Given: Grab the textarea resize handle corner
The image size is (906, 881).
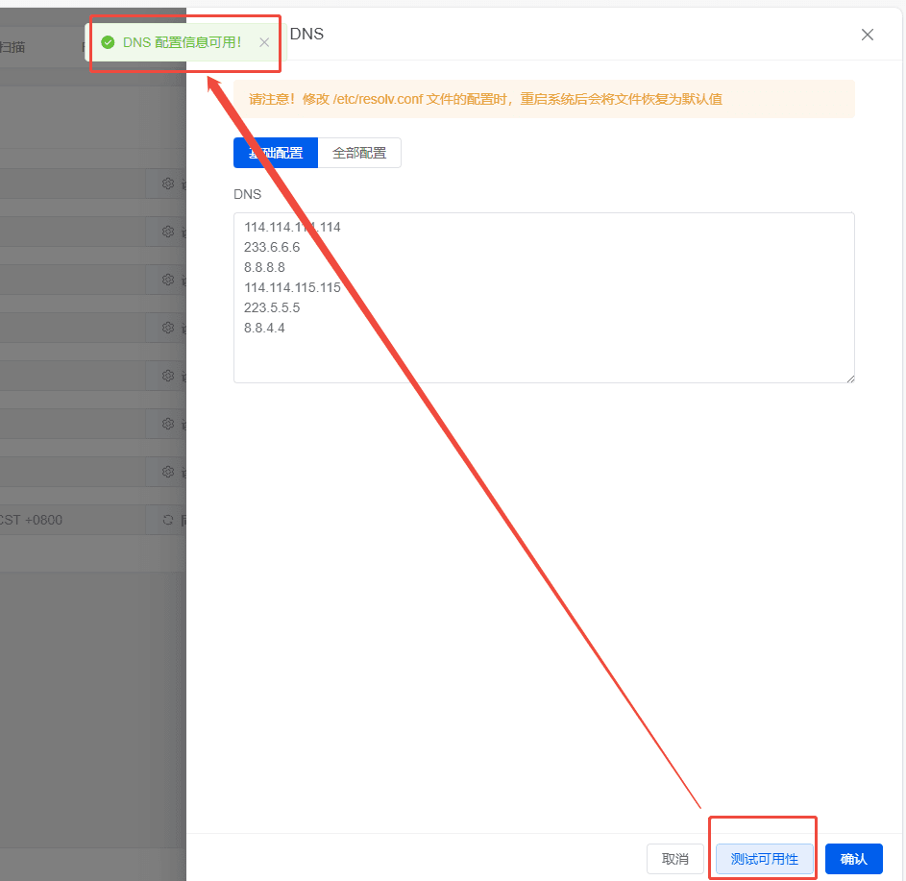Looking at the screenshot, I should [849, 378].
